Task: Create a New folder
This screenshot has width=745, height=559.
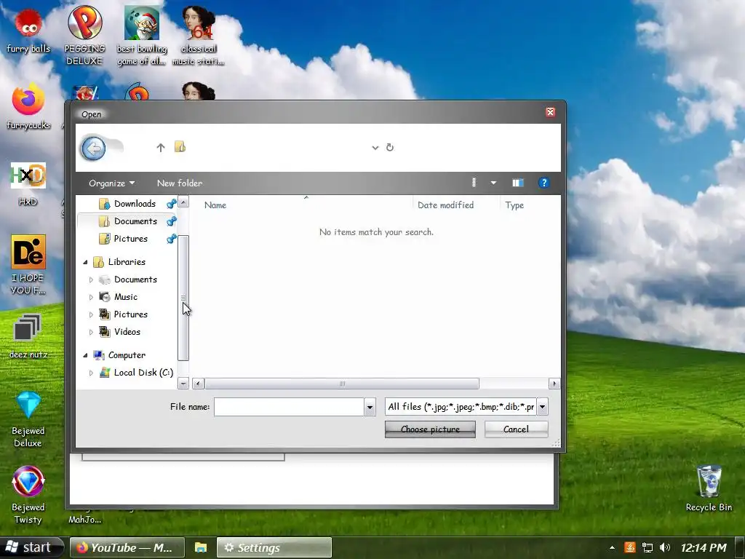Action: [180, 183]
